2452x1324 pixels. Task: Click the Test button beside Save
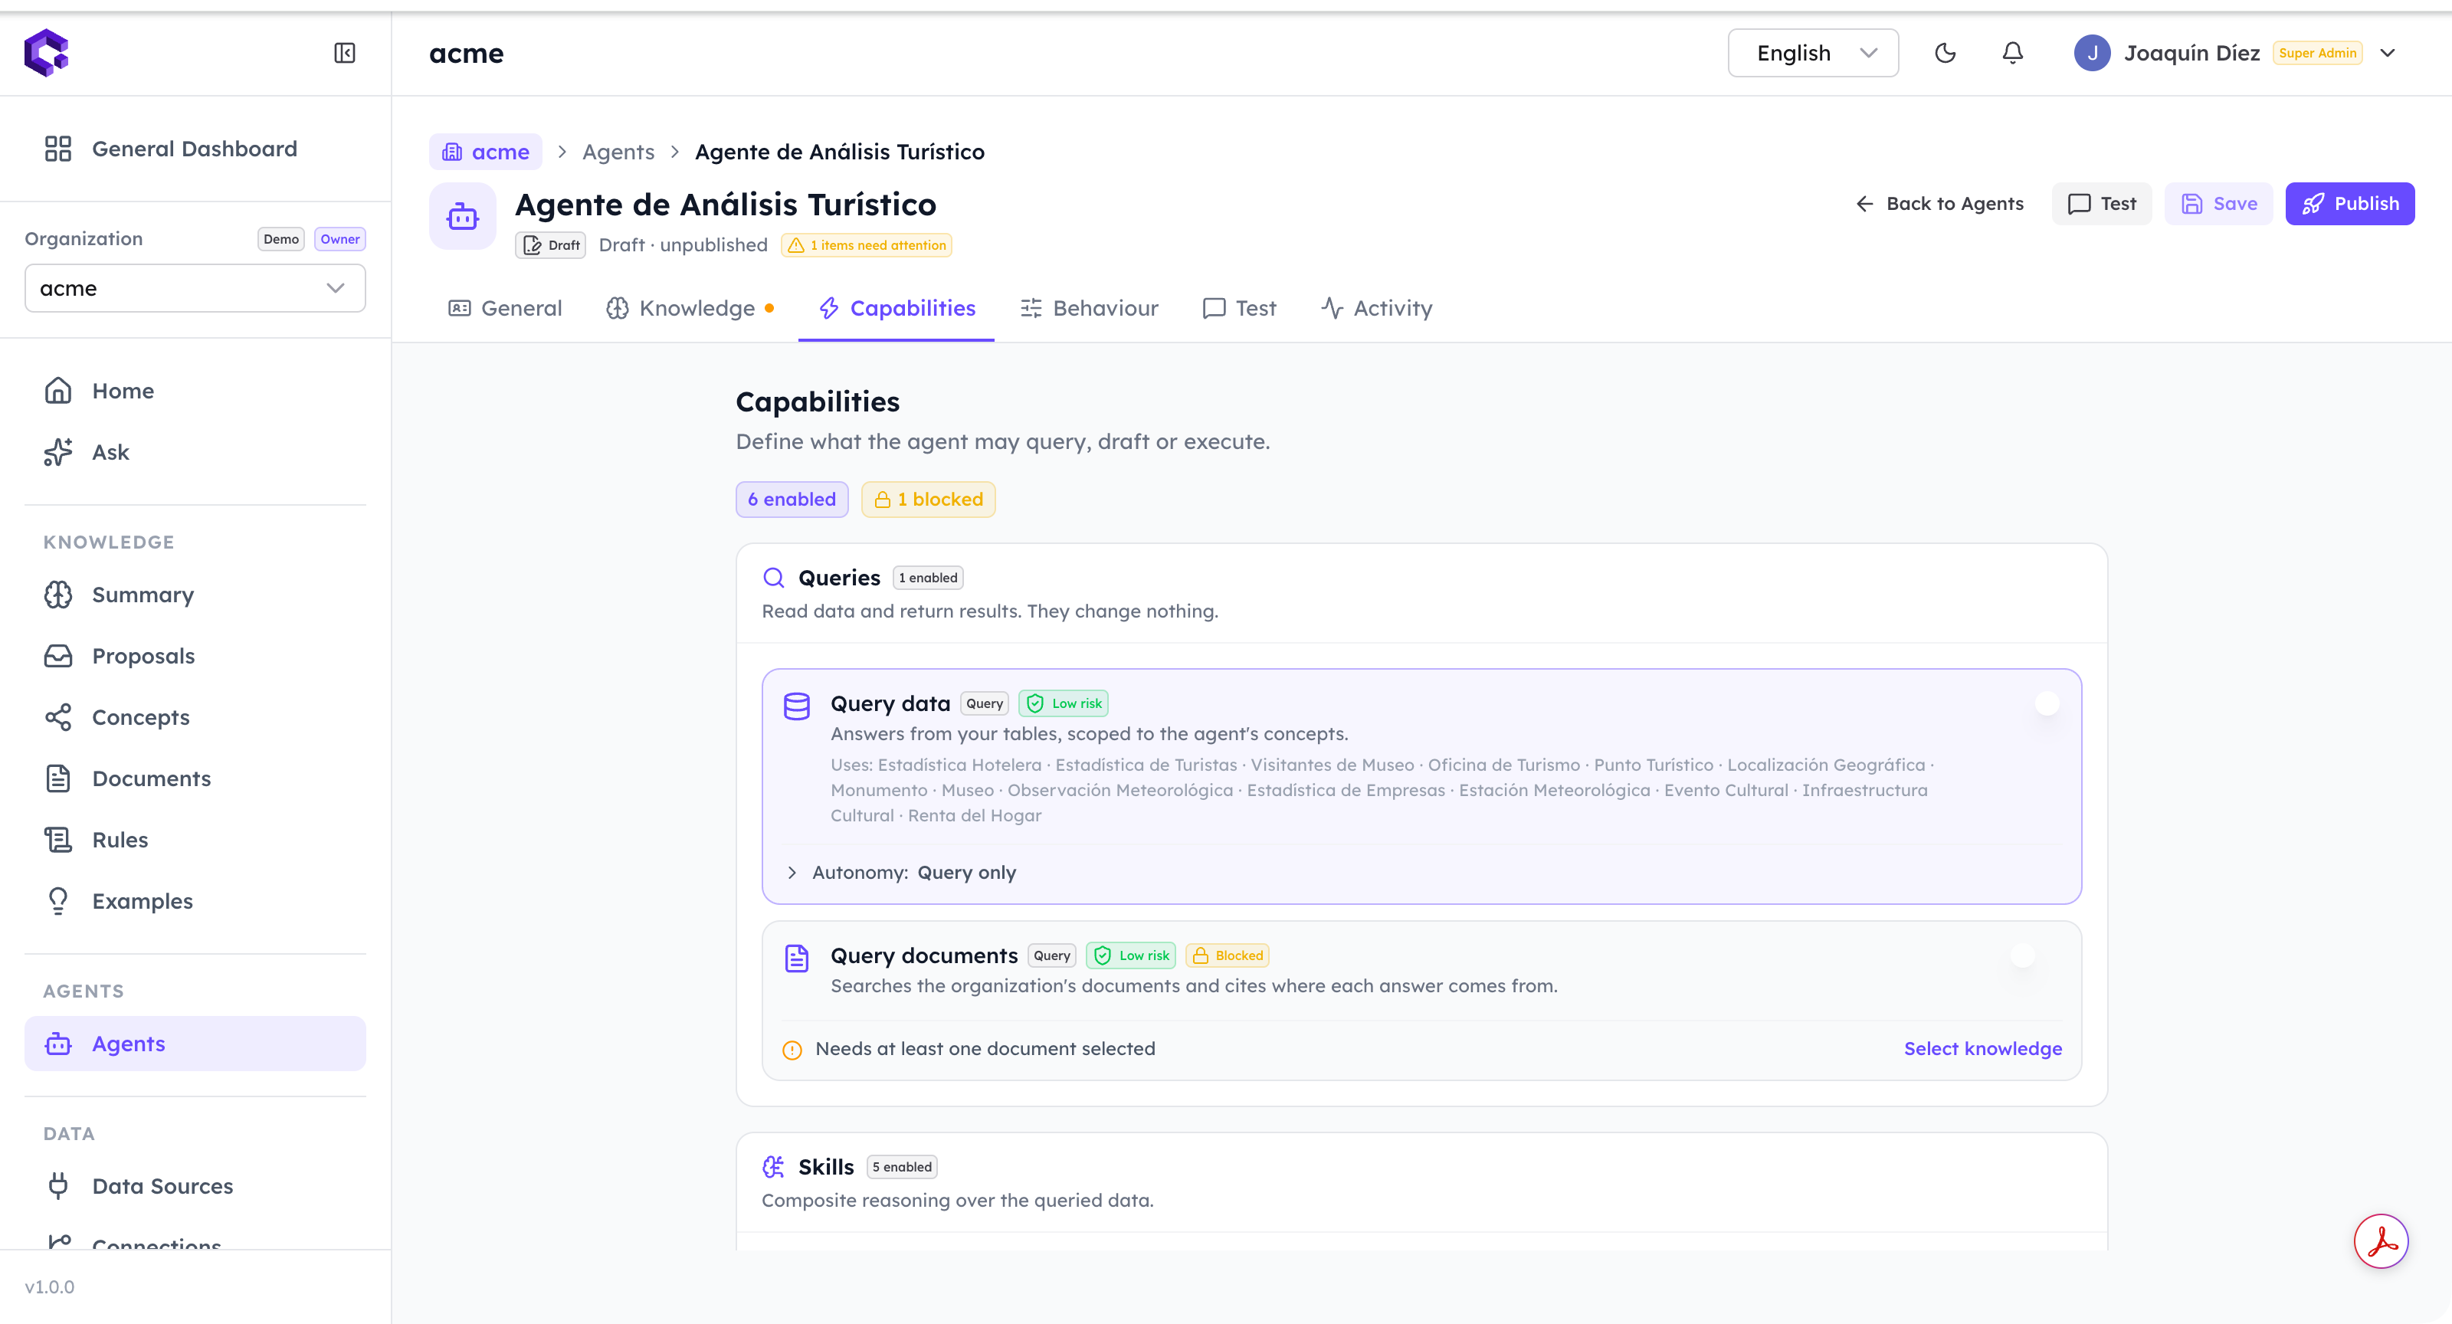point(2102,204)
